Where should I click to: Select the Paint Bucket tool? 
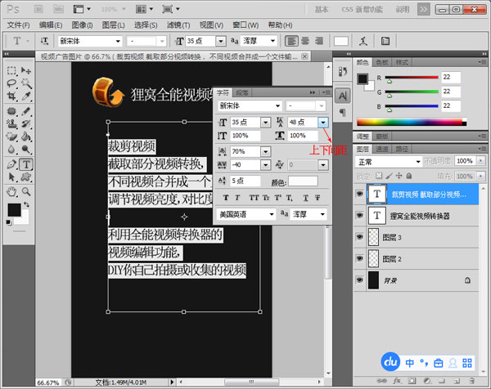pyautogui.click(x=26, y=136)
